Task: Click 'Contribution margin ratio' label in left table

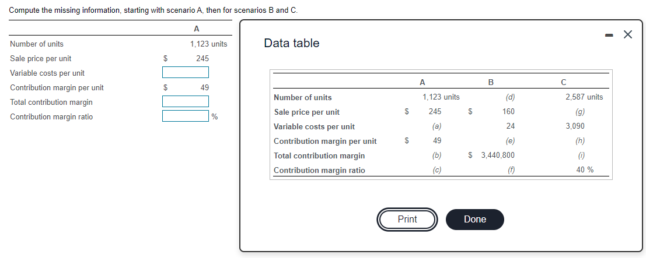Action: pyautogui.click(x=51, y=117)
